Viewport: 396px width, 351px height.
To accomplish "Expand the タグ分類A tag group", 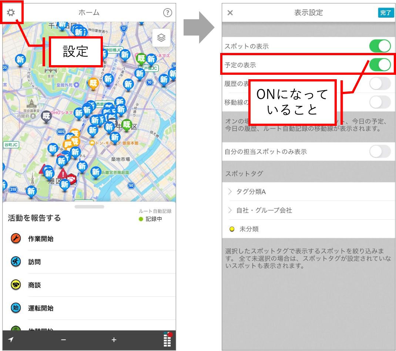I will [x=309, y=191].
